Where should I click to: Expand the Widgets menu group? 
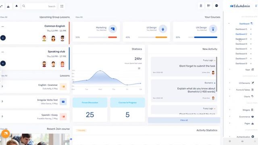pyautogui.click(x=230, y=110)
